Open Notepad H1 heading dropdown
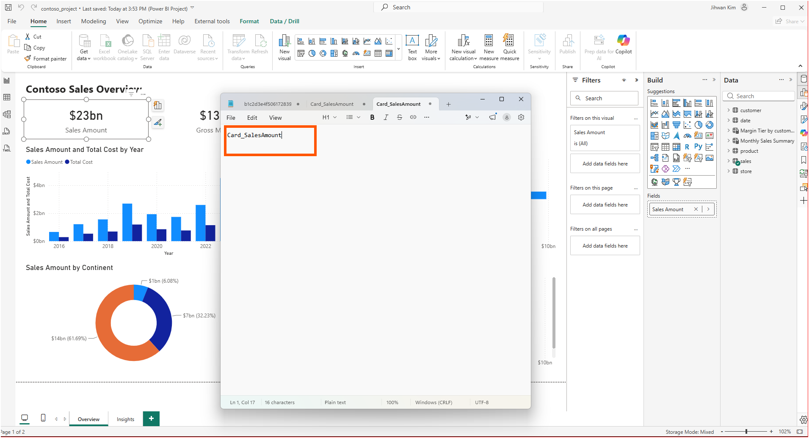 [x=329, y=117]
